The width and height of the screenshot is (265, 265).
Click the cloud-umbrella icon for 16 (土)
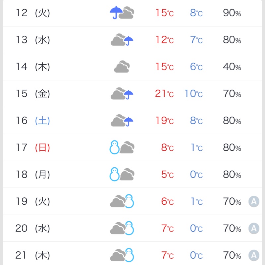click(122, 120)
